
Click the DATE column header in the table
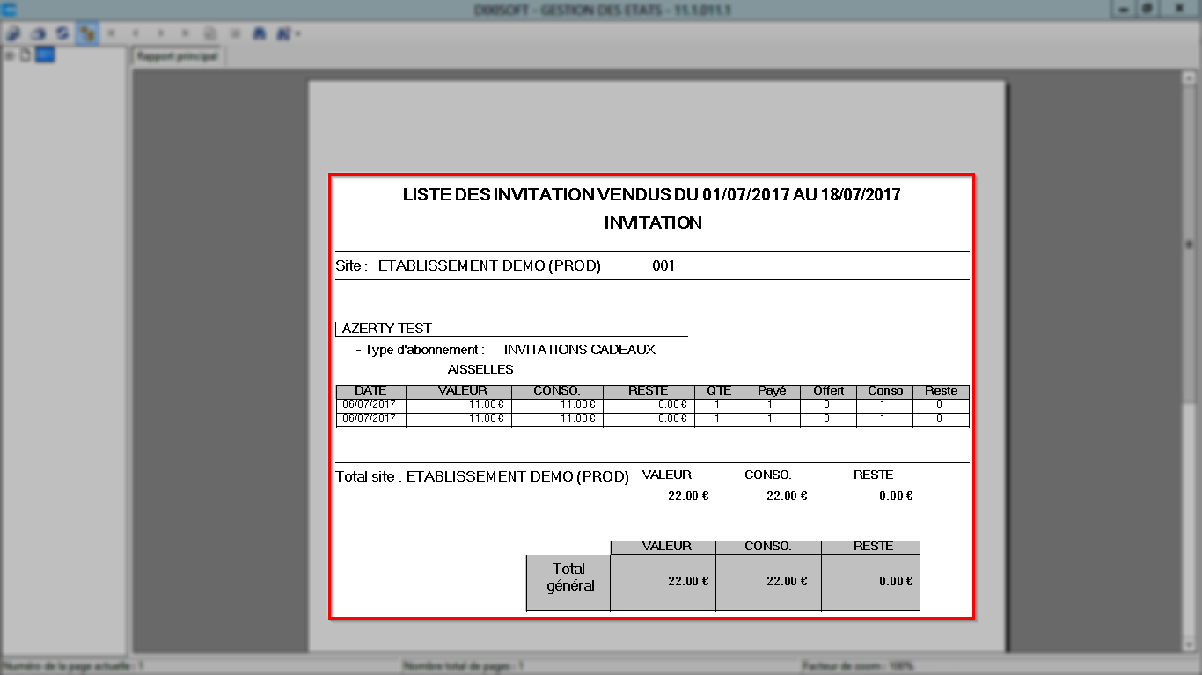pos(371,391)
